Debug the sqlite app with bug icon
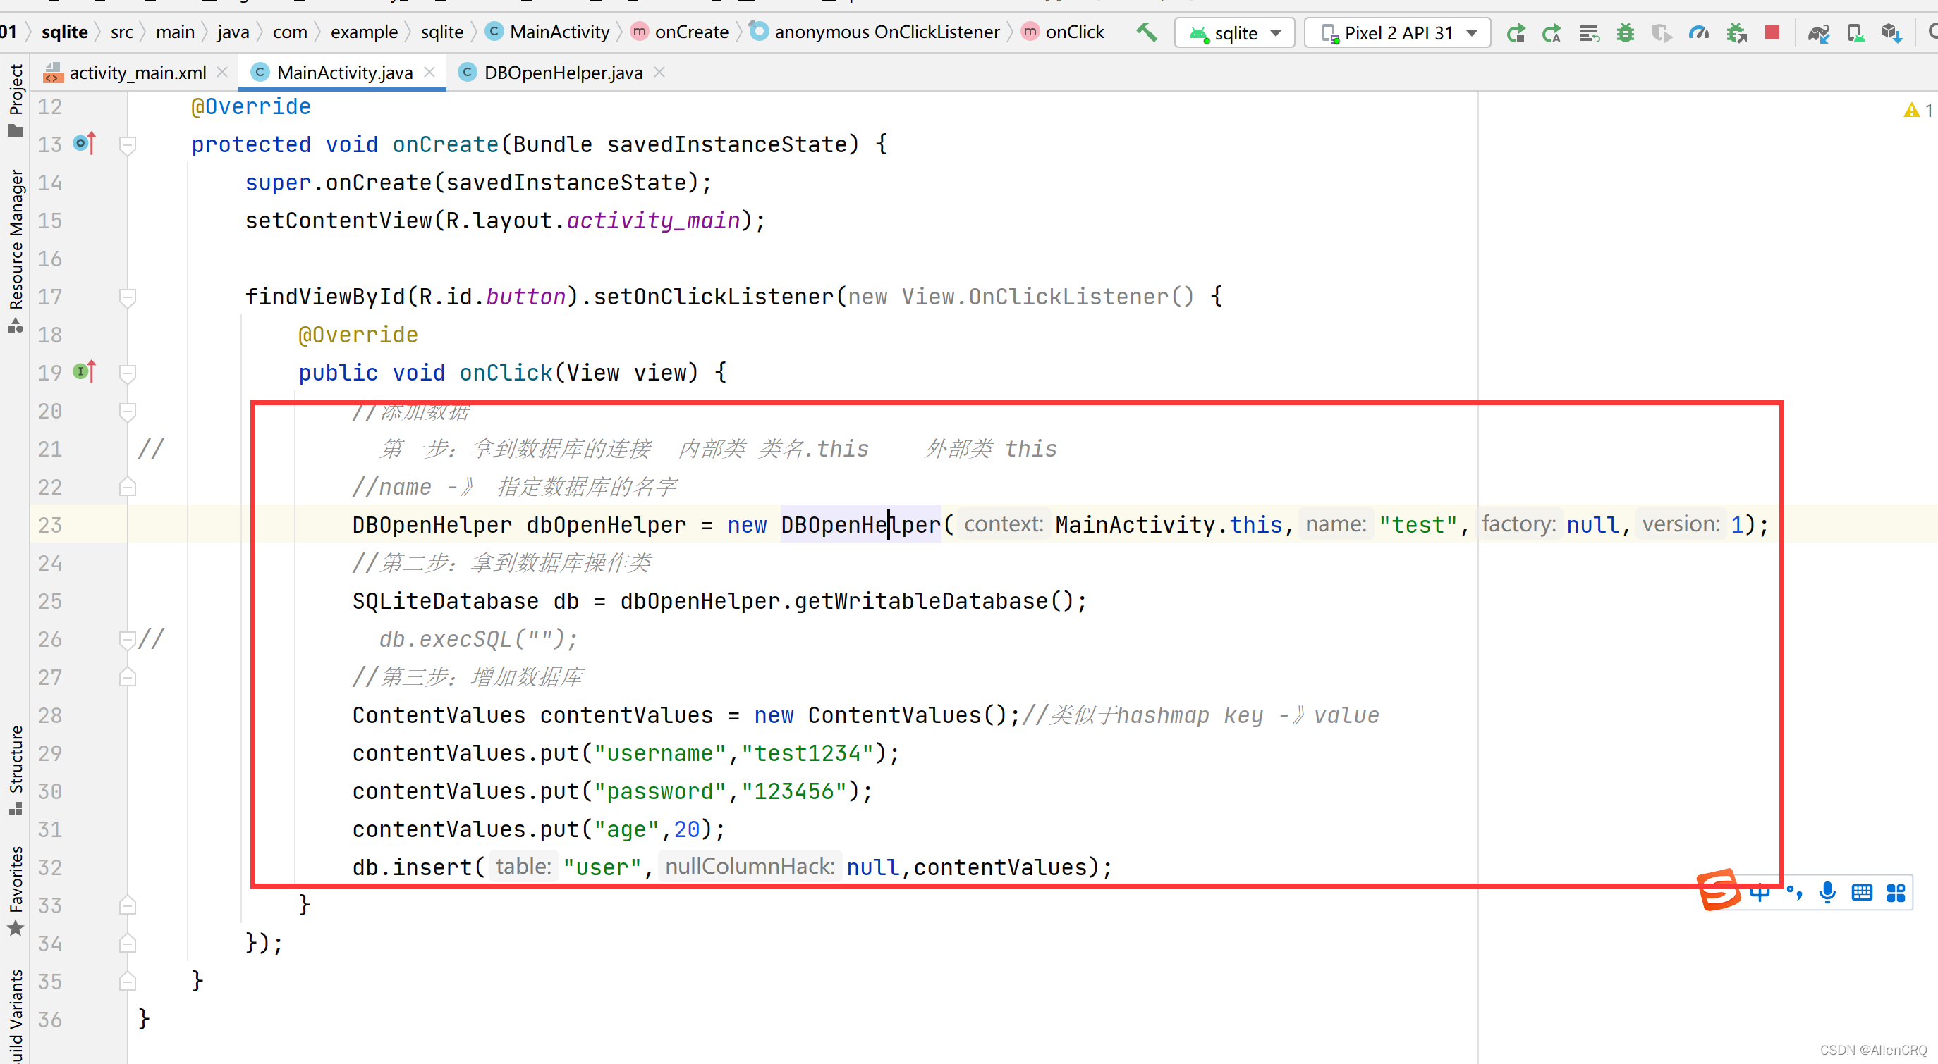 coord(1625,33)
